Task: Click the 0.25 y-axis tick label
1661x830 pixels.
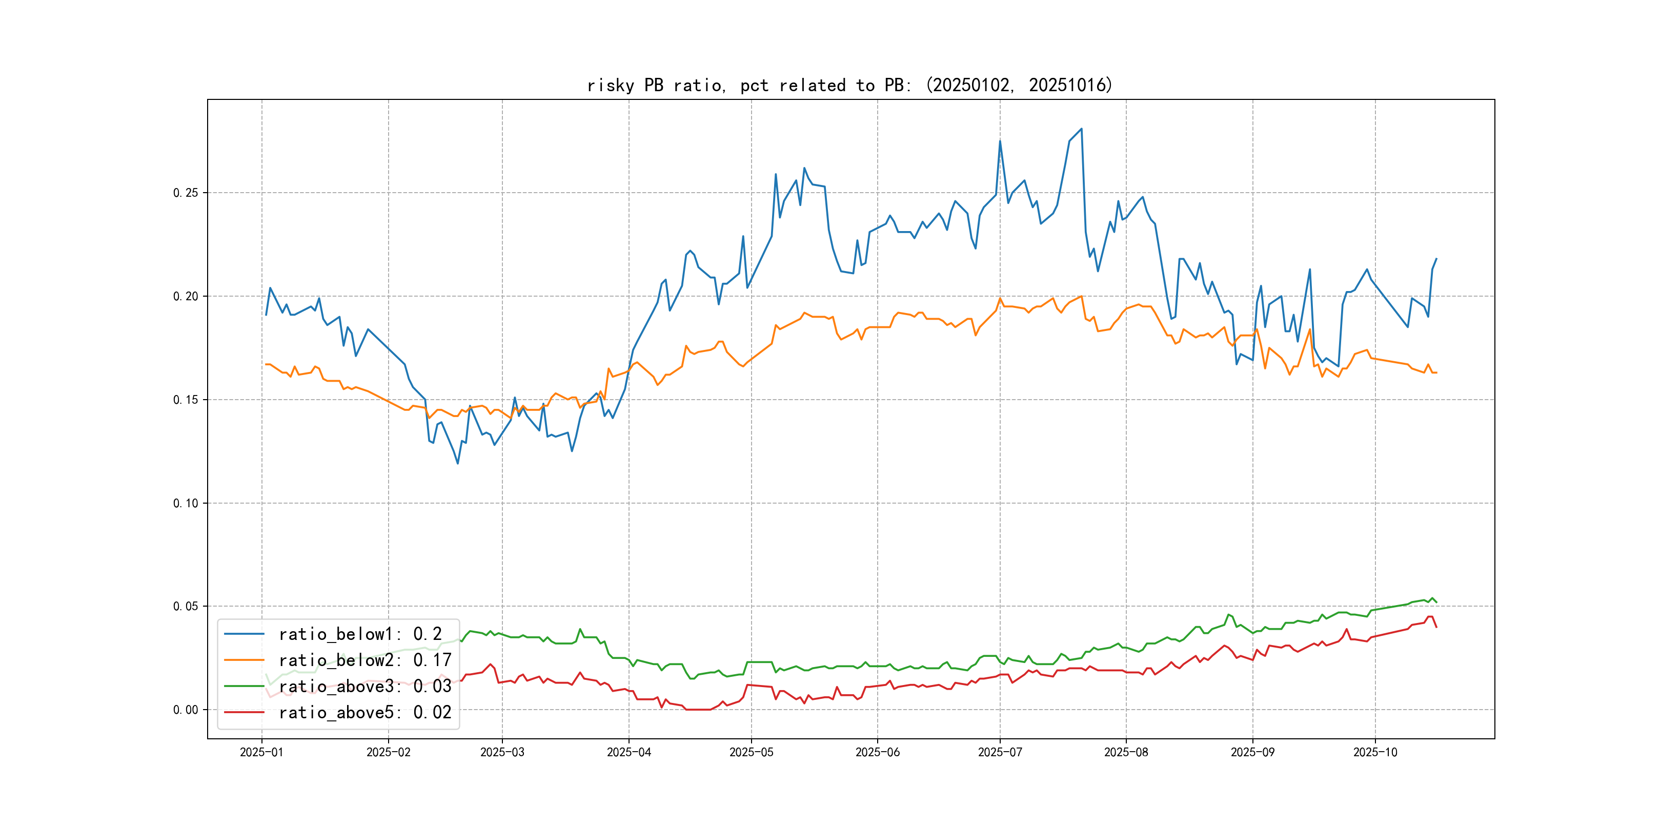Action: coord(186,193)
